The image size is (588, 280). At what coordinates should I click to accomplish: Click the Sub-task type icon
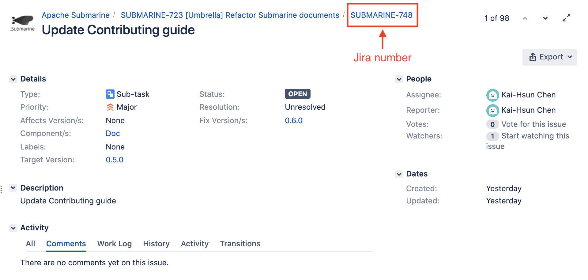[110, 94]
